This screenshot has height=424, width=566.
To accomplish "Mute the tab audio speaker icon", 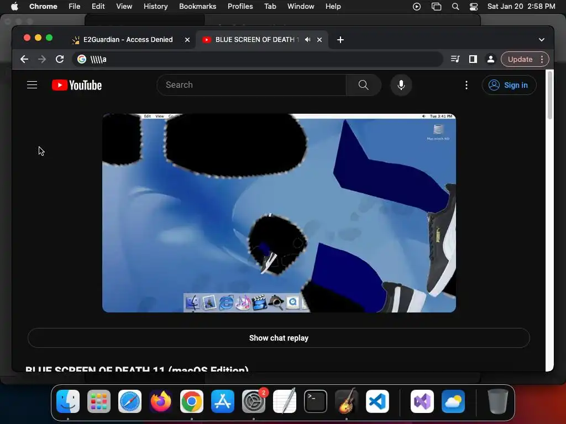I will (307, 40).
